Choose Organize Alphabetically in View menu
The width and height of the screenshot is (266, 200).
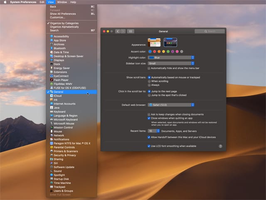pyautogui.click(x=64, y=27)
